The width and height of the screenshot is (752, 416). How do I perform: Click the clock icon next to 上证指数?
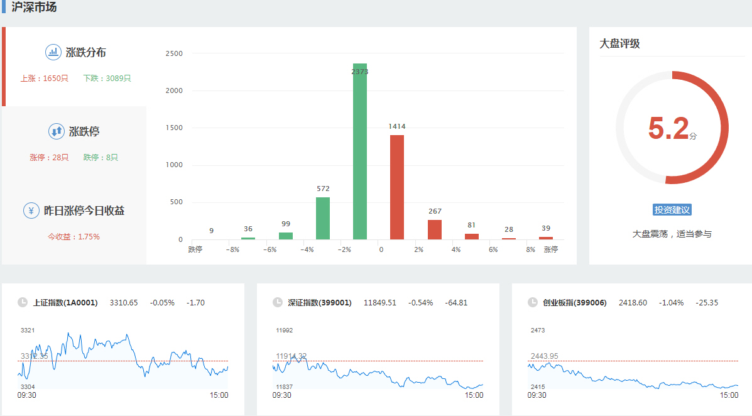pos(23,302)
